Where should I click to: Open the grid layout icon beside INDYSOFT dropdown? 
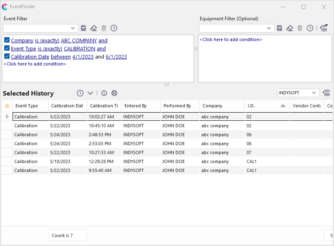coord(326,93)
